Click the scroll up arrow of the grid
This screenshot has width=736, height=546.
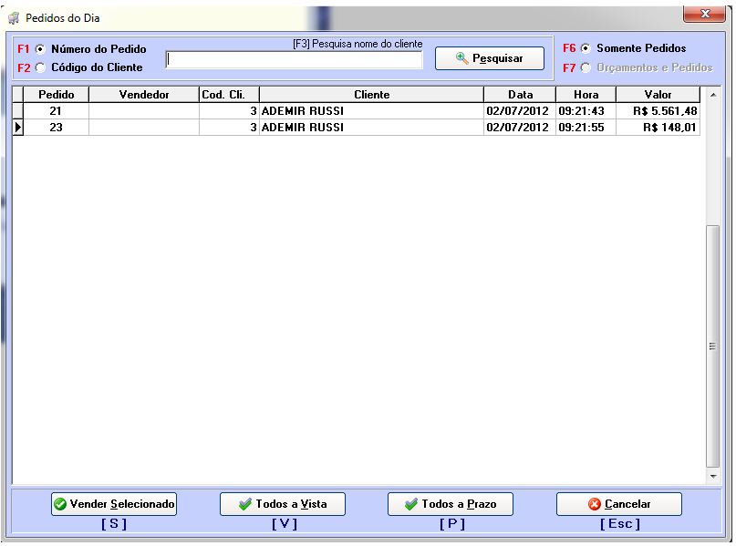pos(713,95)
